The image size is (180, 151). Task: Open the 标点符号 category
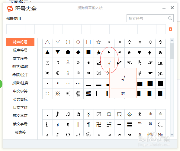coord(20,50)
